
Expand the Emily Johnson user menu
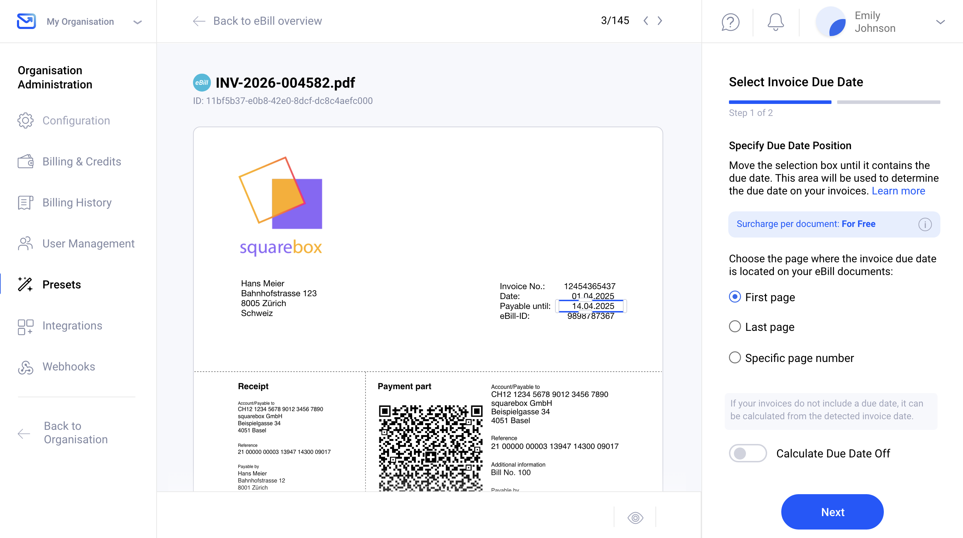point(940,22)
